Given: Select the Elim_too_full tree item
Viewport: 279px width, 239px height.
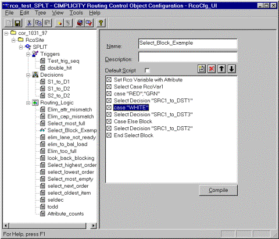Looking at the screenshot, I should (x=62, y=151).
